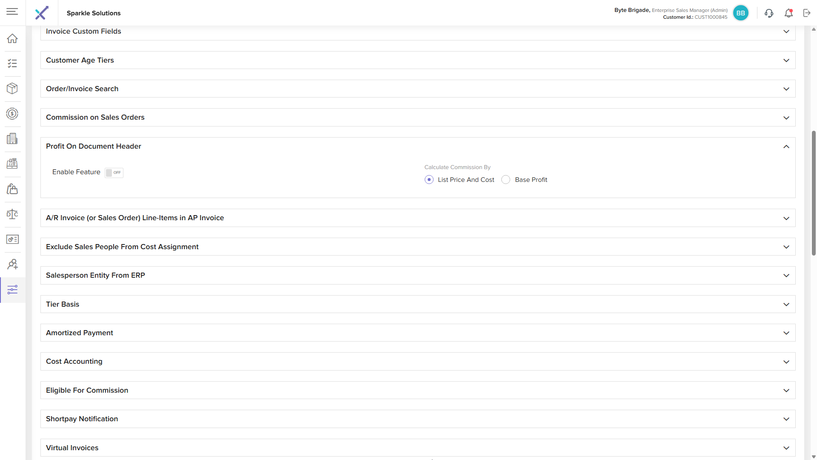Expand the Cost Accounting section
The image size is (817, 460).
(786, 362)
